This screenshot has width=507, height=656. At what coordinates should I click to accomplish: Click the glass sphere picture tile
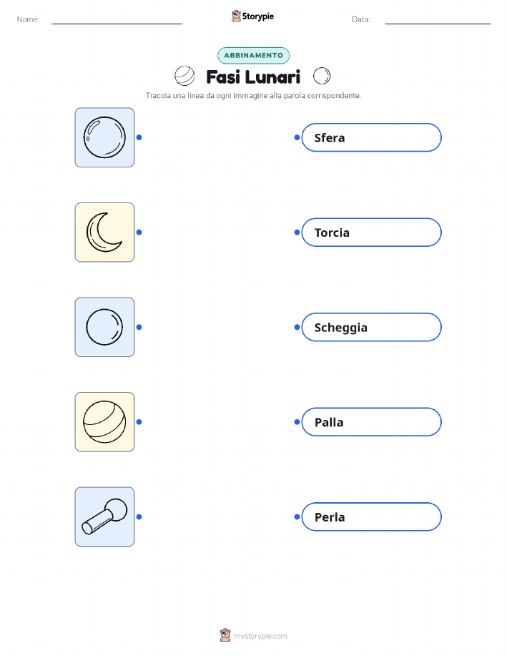[x=104, y=137]
